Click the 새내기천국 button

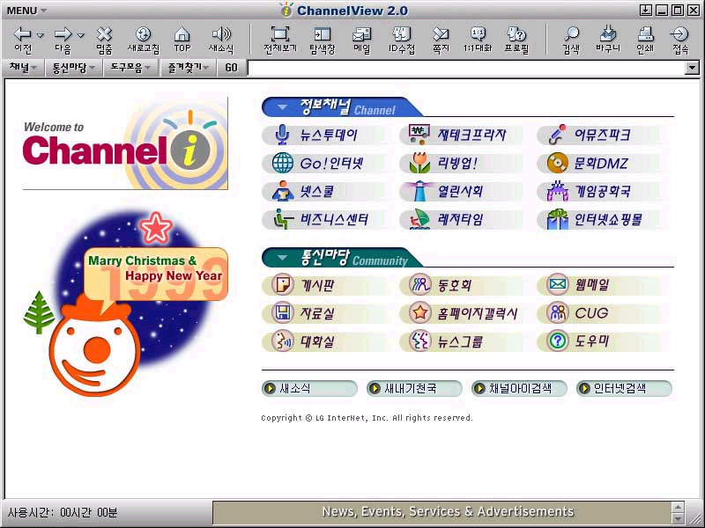click(x=414, y=388)
